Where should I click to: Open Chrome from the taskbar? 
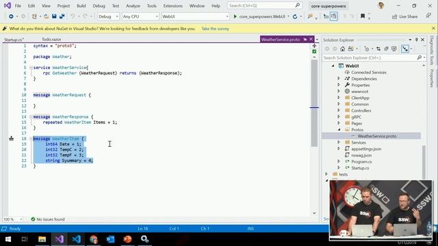coord(94,239)
